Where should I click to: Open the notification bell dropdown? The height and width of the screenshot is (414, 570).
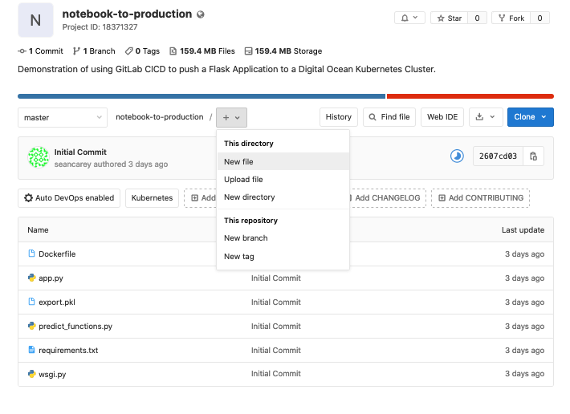click(x=409, y=18)
